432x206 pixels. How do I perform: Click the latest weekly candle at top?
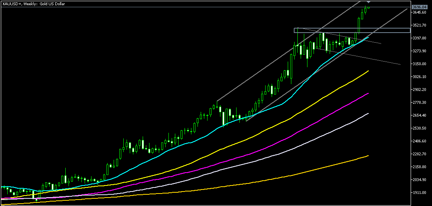[x=368, y=8]
